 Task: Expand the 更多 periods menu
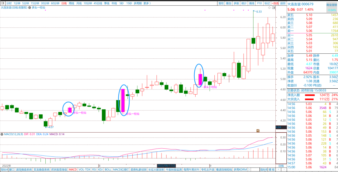click(x=147, y=3)
